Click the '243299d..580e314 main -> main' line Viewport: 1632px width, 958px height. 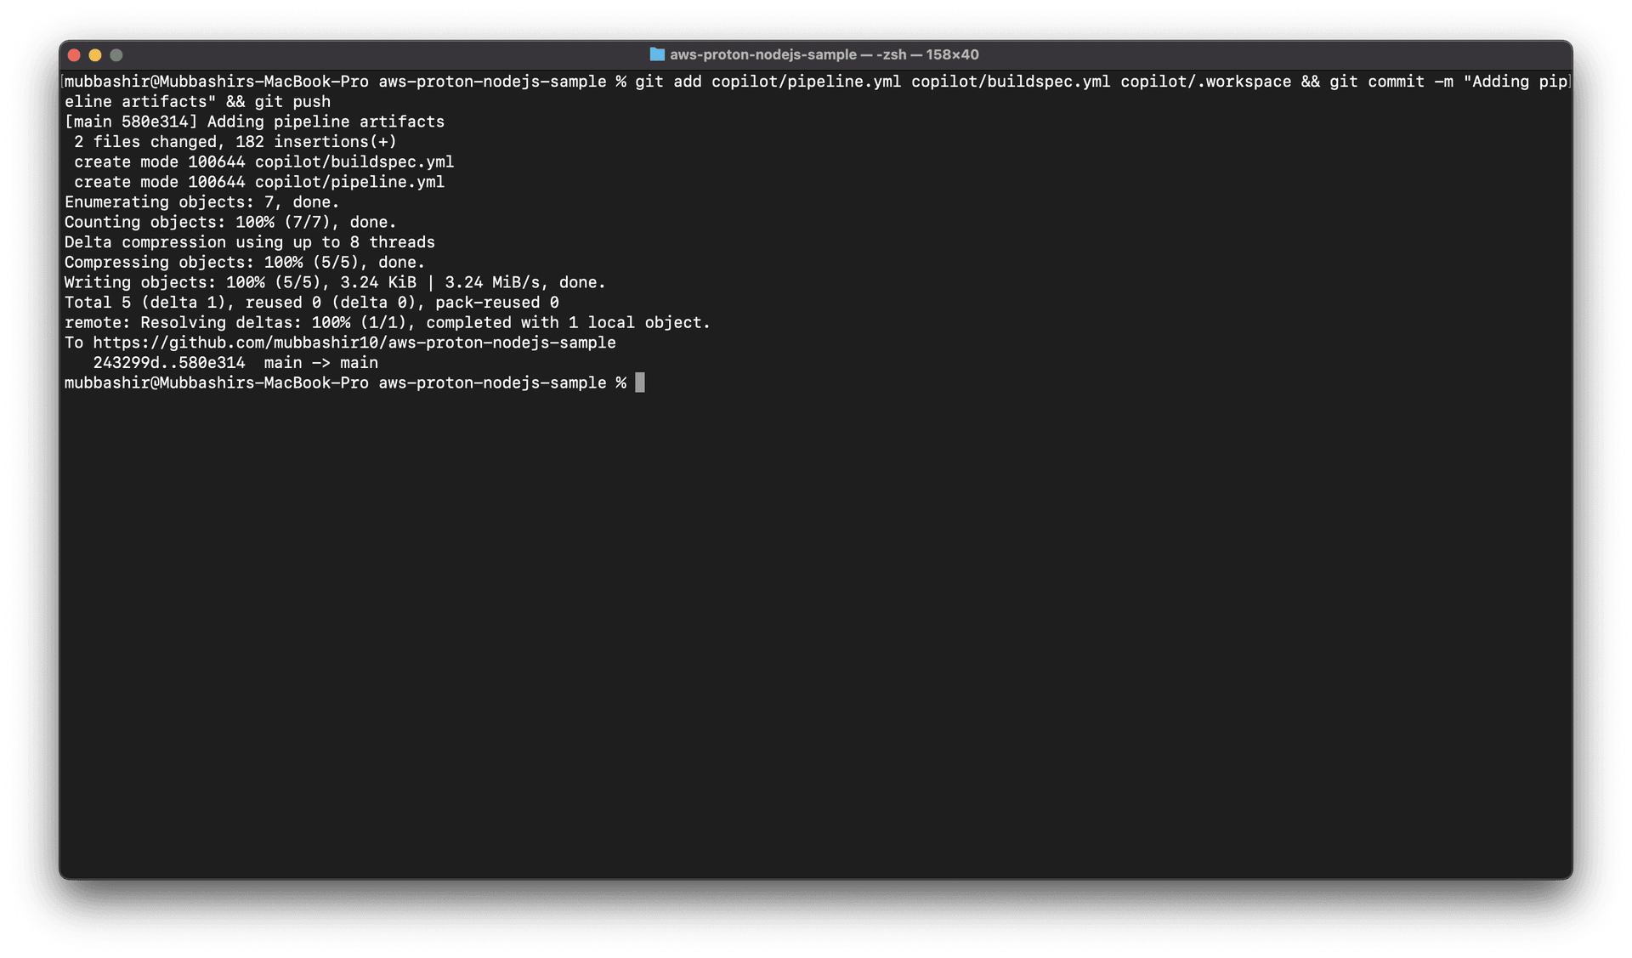coord(235,363)
